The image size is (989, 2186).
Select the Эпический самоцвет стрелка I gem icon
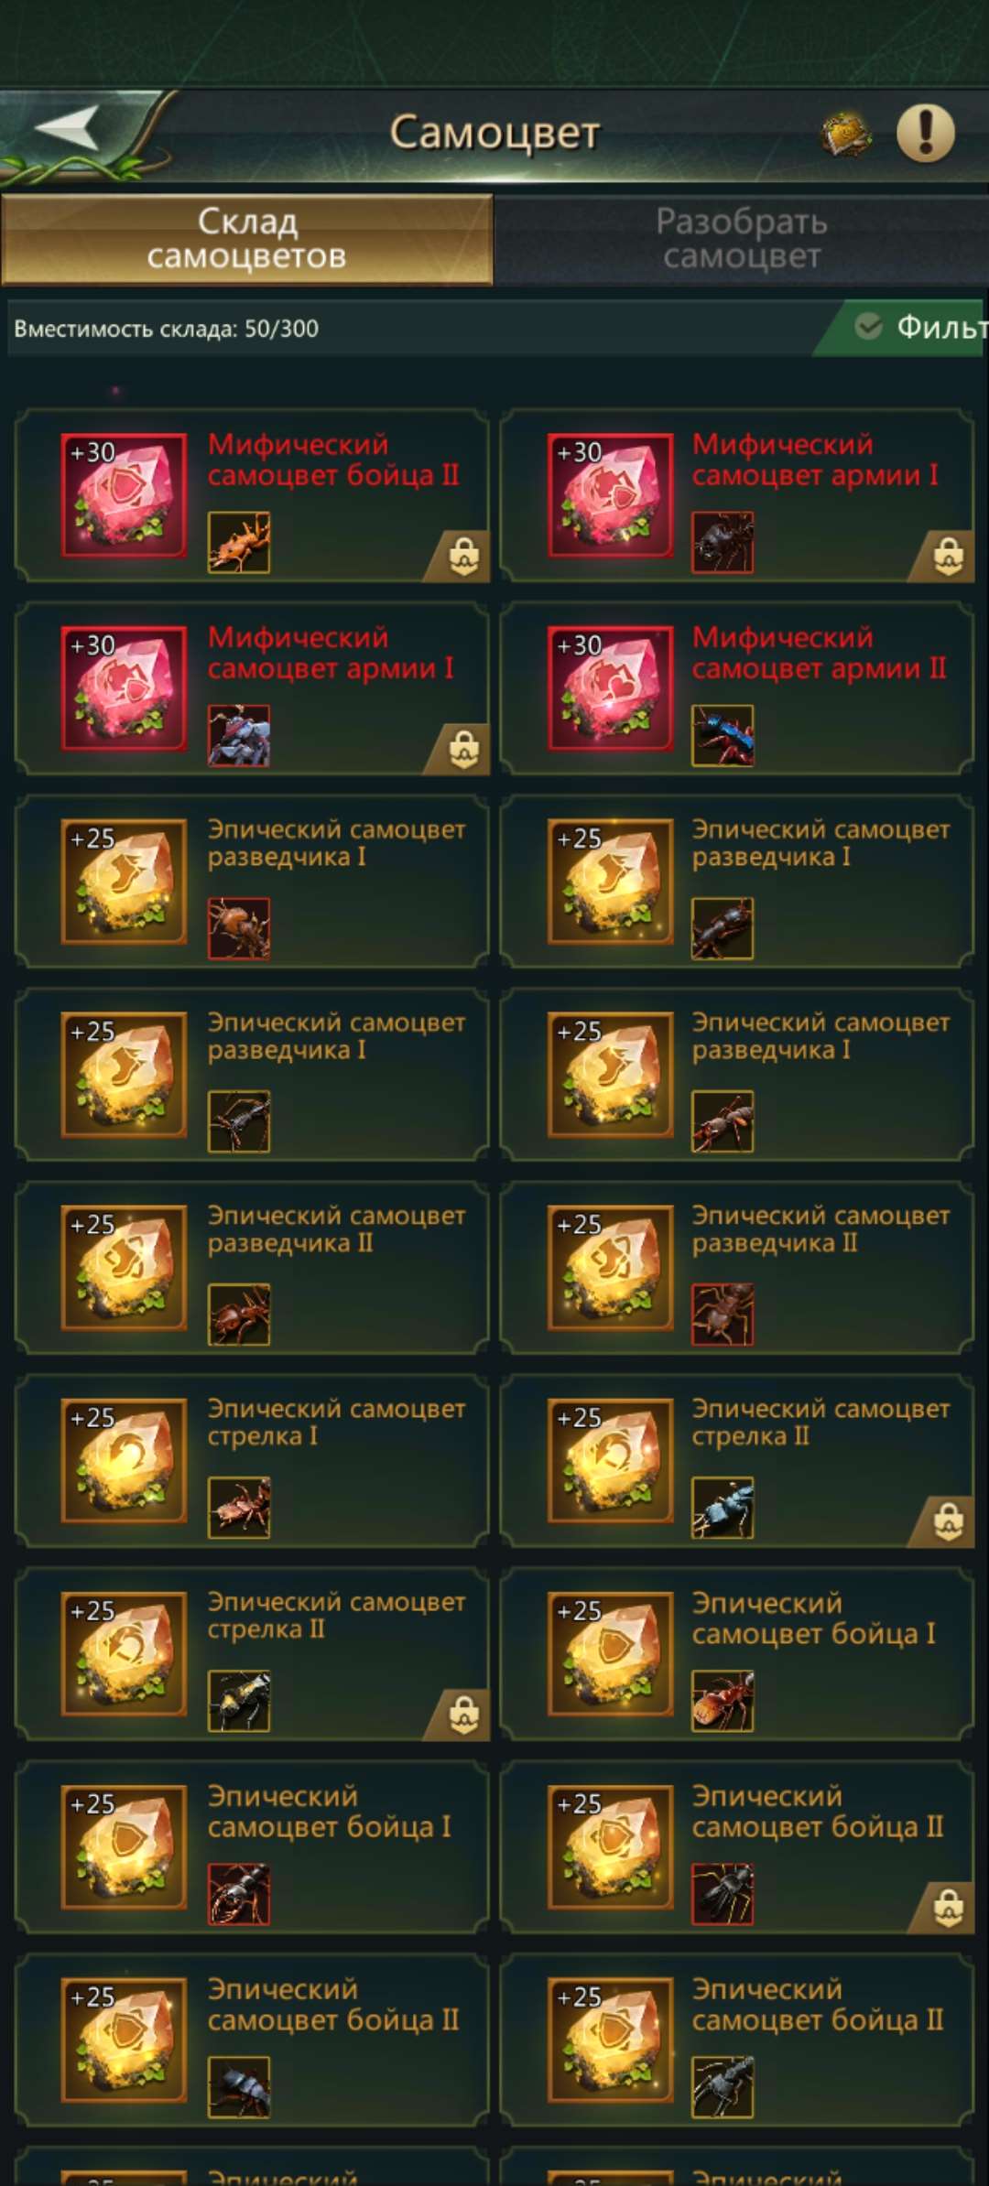(x=124, y=1461)
